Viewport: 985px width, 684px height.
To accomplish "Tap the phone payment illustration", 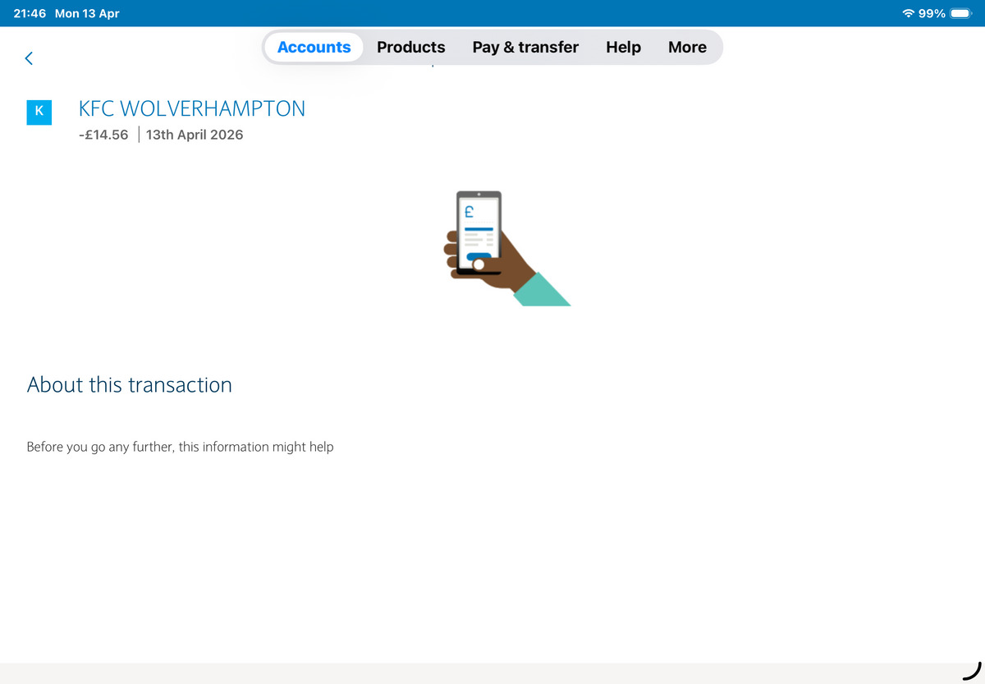I will [x=501, y=248].
